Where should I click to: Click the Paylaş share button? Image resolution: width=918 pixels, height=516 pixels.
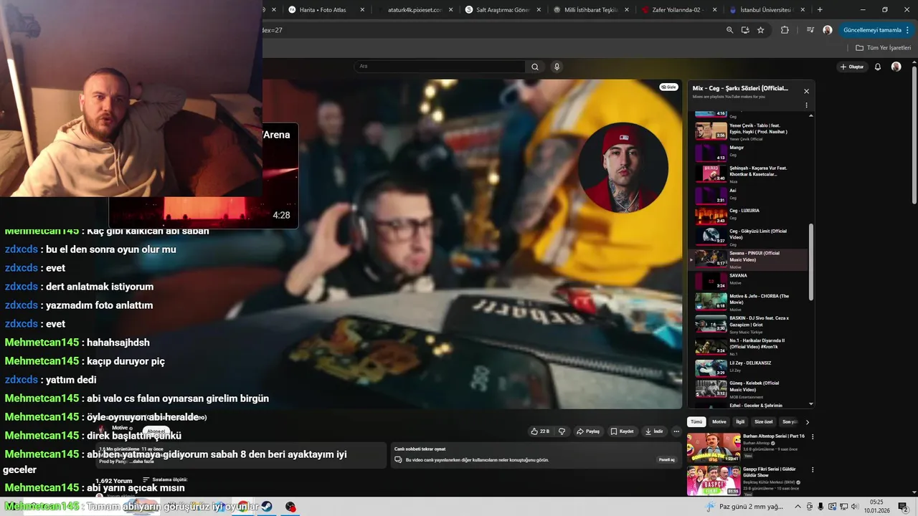pos(588,431)
